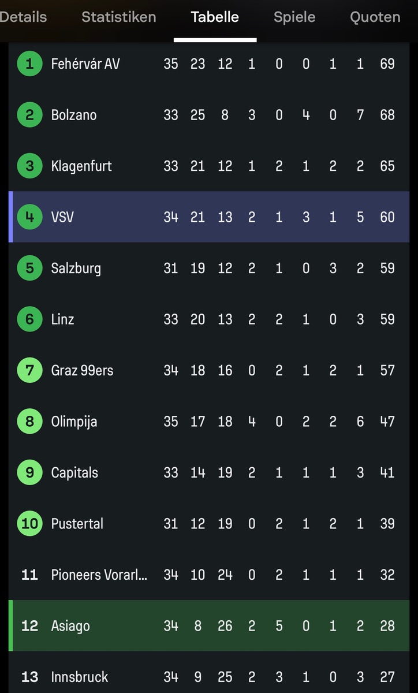
Task: Open the Pioneers Vorarlberg team row
Action: 99,575
